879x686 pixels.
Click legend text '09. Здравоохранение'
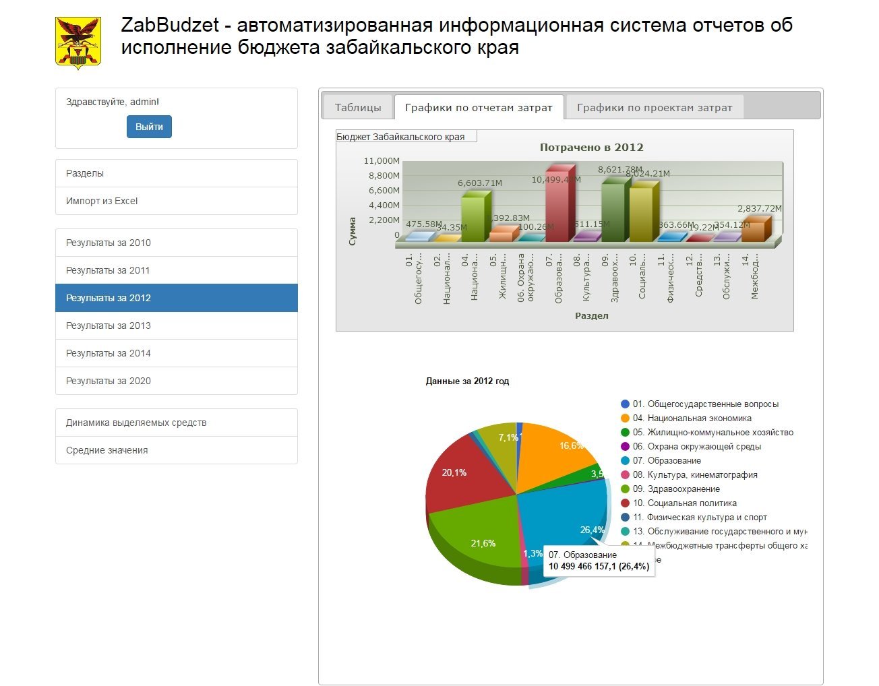(676, 489)
